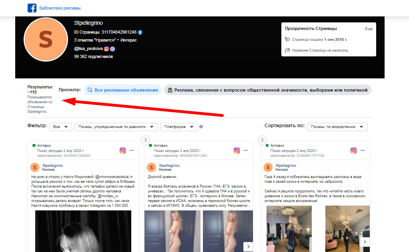
Task: Click the Stpellegrino profile avatar
Action: click(x=46, y=39)
